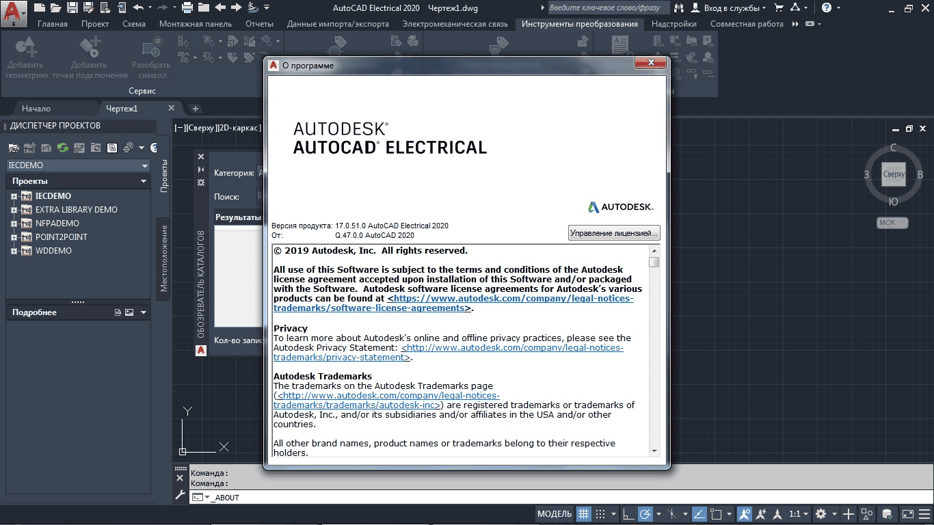Open the privacy-statement link
Screen dimensions: 934x525
coord(449,353)
